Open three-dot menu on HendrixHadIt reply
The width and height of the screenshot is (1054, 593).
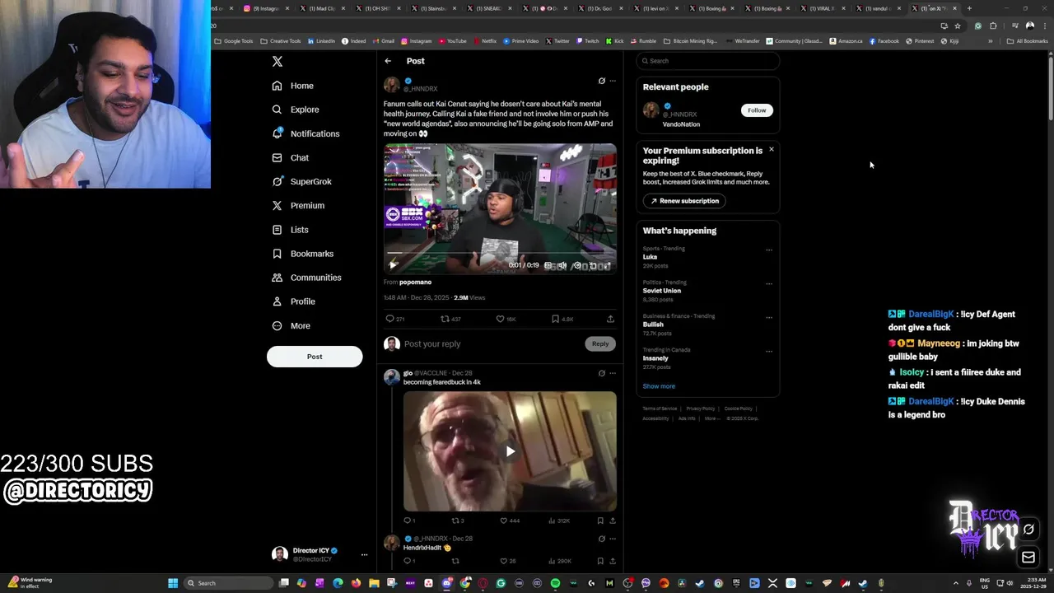pos(613,539)
